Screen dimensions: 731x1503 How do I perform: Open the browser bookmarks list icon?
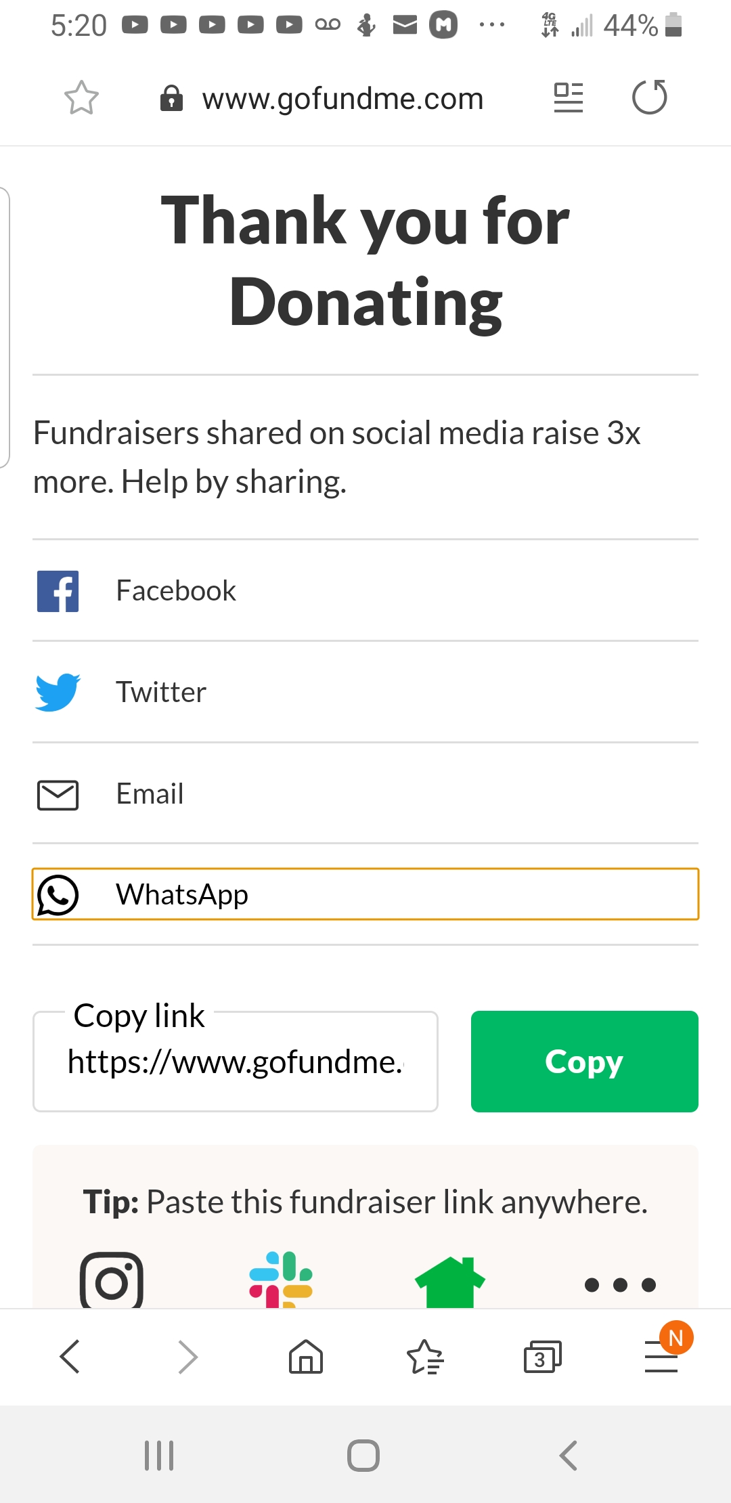[x=425, y=1357]
